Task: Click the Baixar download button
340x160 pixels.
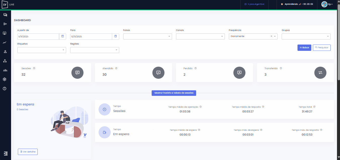Action: point(304,48)
